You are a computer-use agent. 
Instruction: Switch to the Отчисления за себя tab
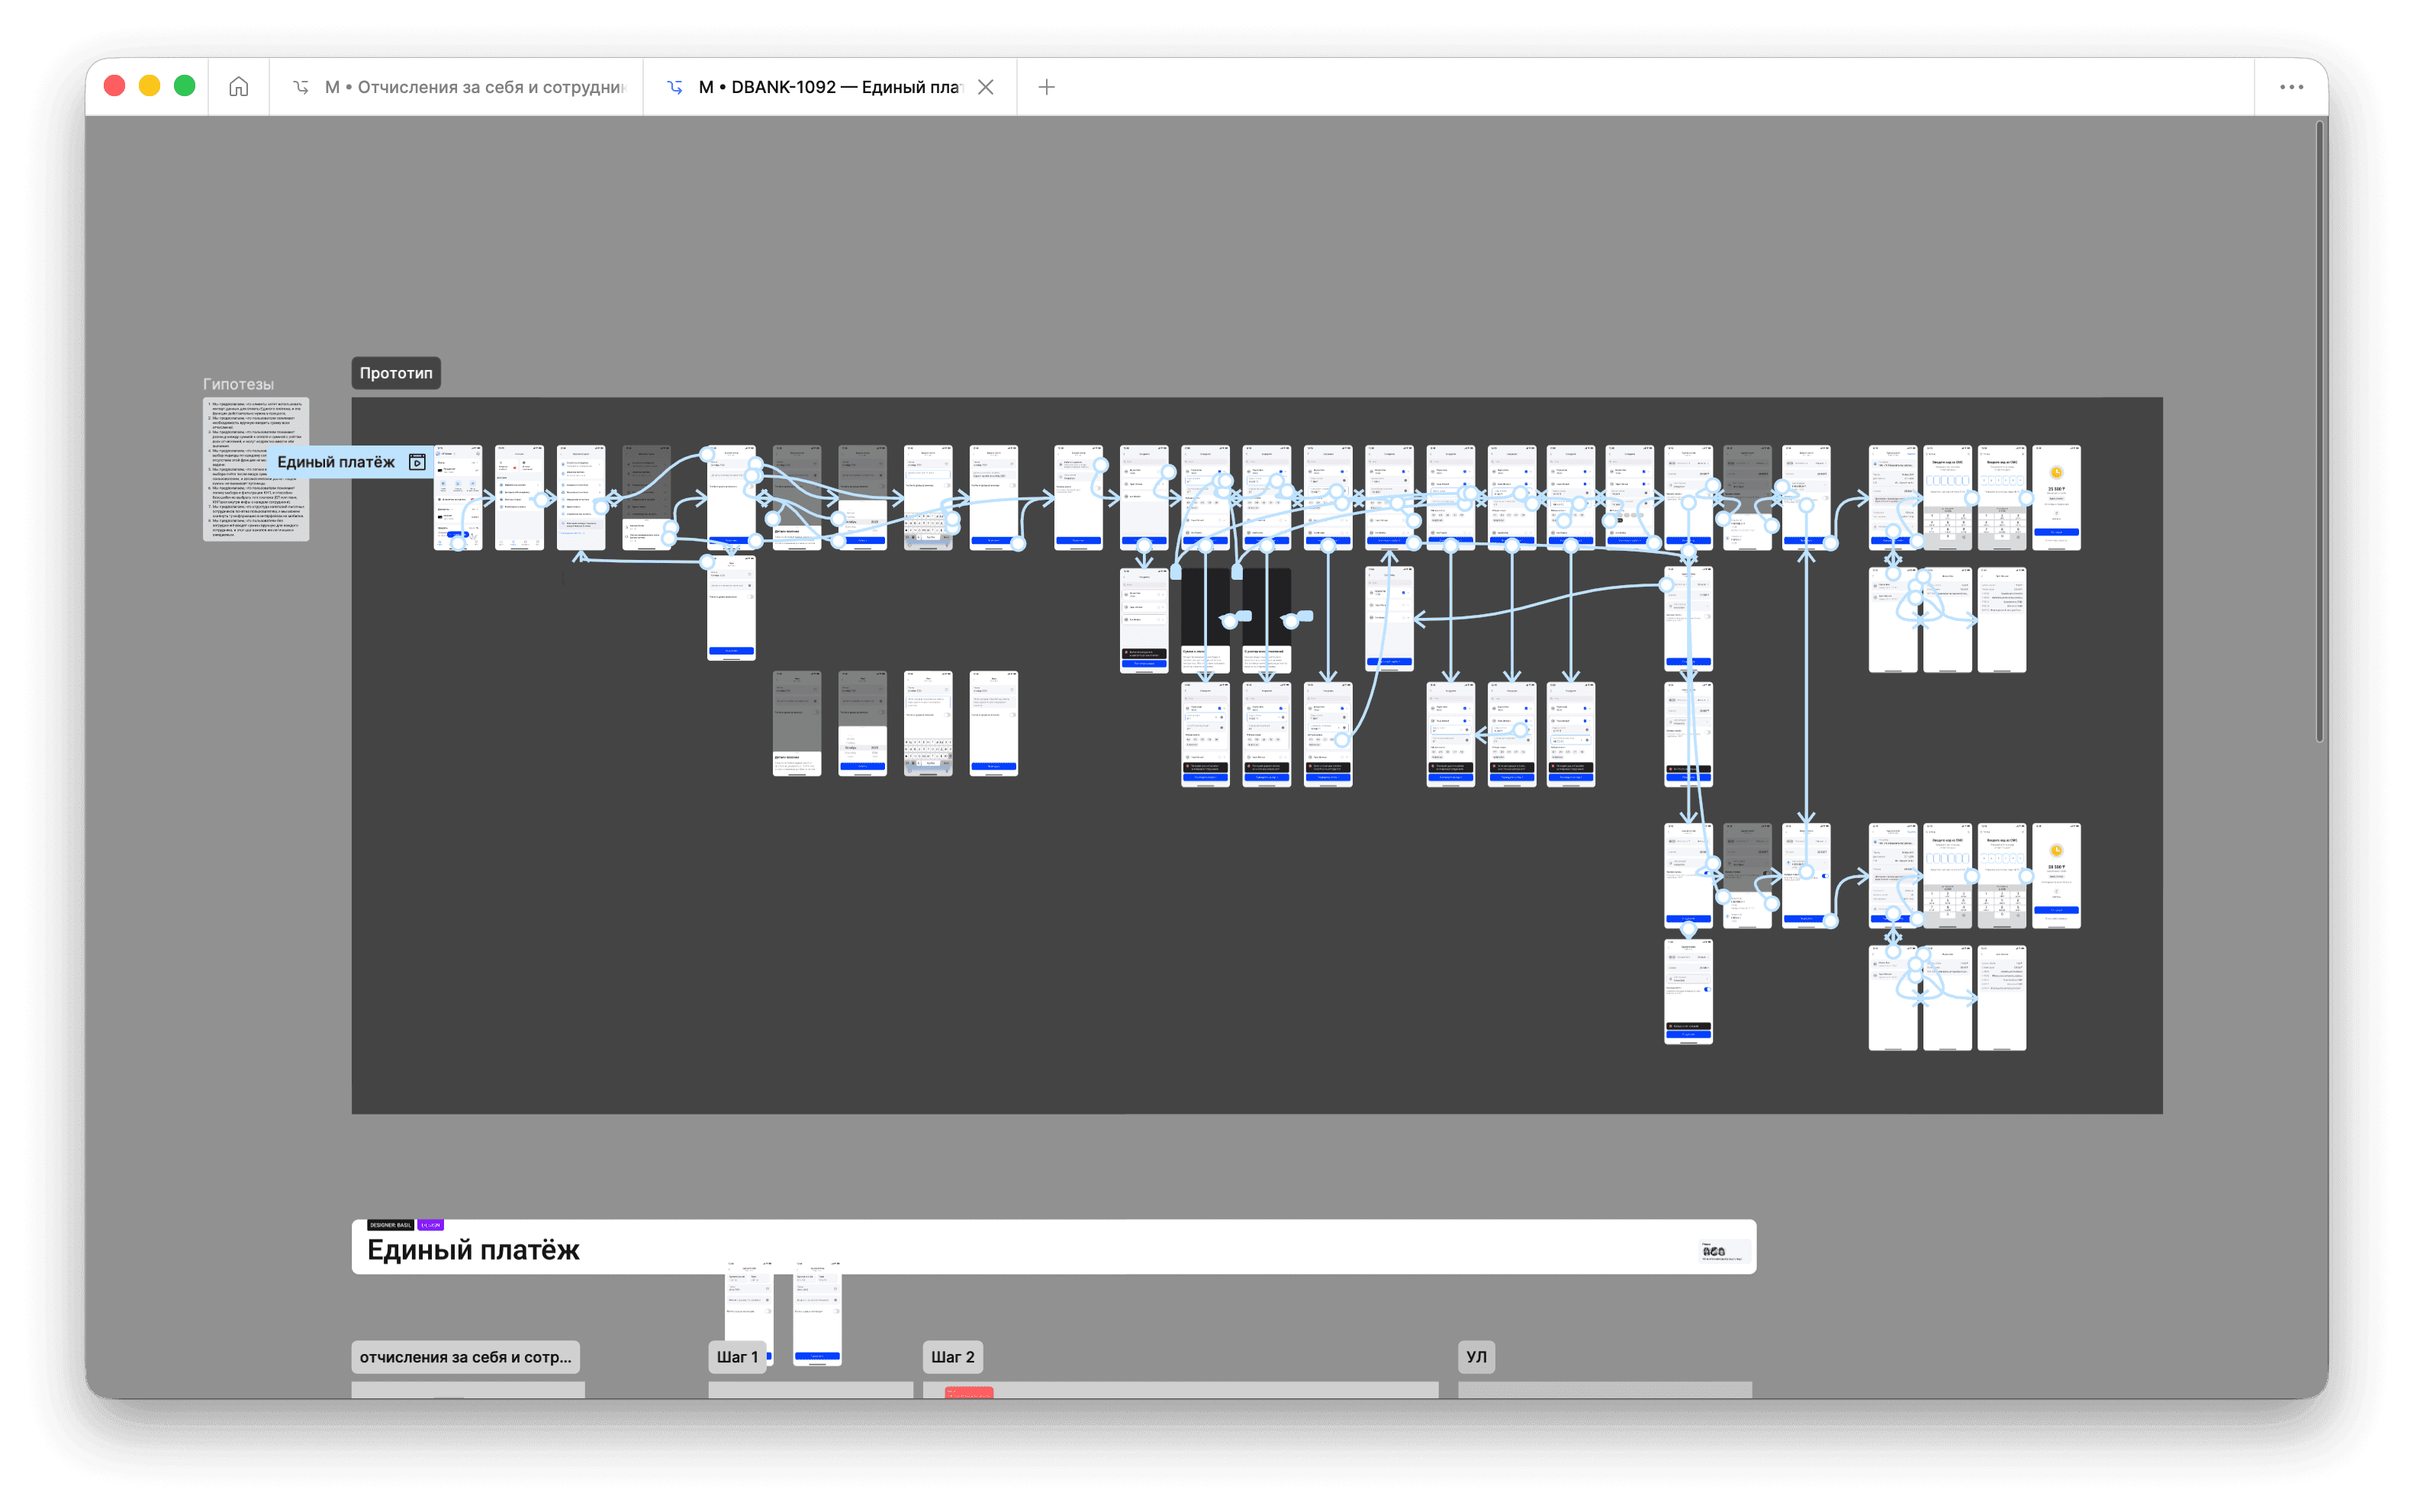pyautogui.click(x=474, y=87)
